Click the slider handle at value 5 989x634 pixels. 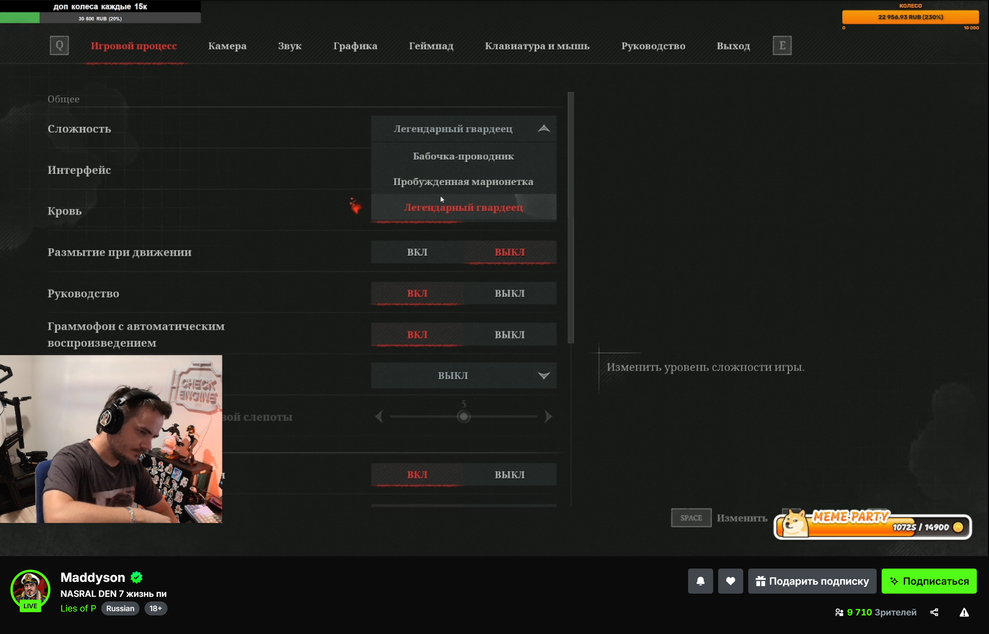[464, 417]
